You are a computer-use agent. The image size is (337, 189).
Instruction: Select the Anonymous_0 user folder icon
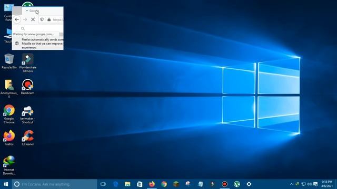coord(9,89)
